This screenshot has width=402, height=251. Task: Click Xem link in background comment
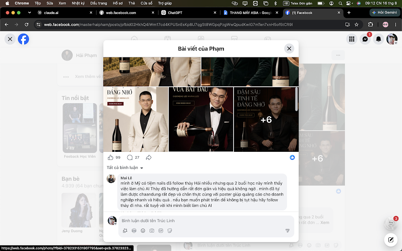pyautogui.click(x=324, y=222)
